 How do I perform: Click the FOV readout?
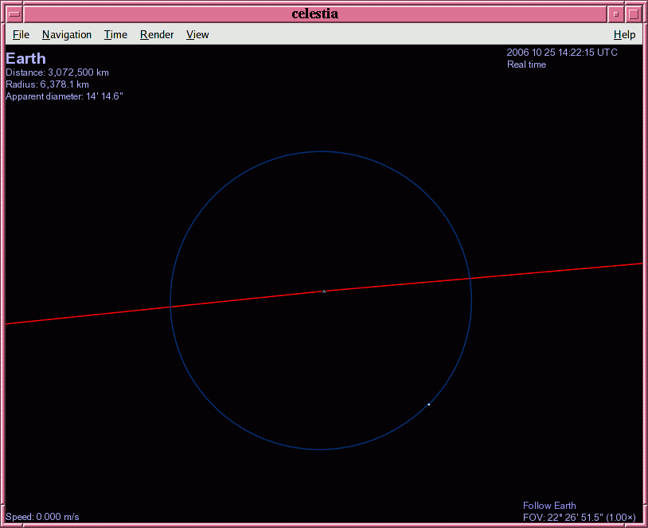point(580,518)
